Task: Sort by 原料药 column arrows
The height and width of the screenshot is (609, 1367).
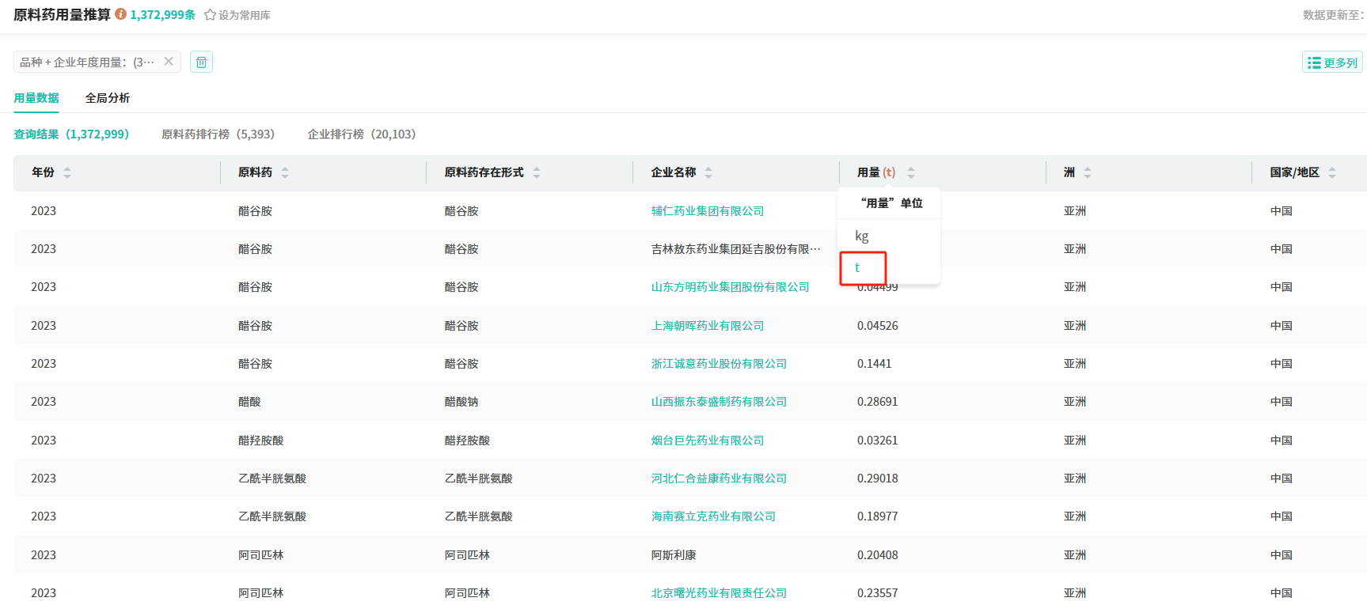Action: point(285,172)
